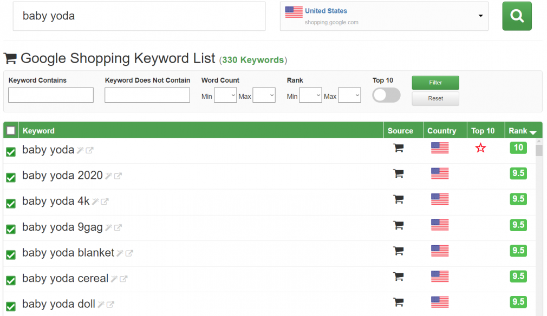Image resolution: width=547 pixels, height=316 pixels.
Task: Click shopping cart source icon in 'baby yoda blanket' row
Action: [399, 251]
